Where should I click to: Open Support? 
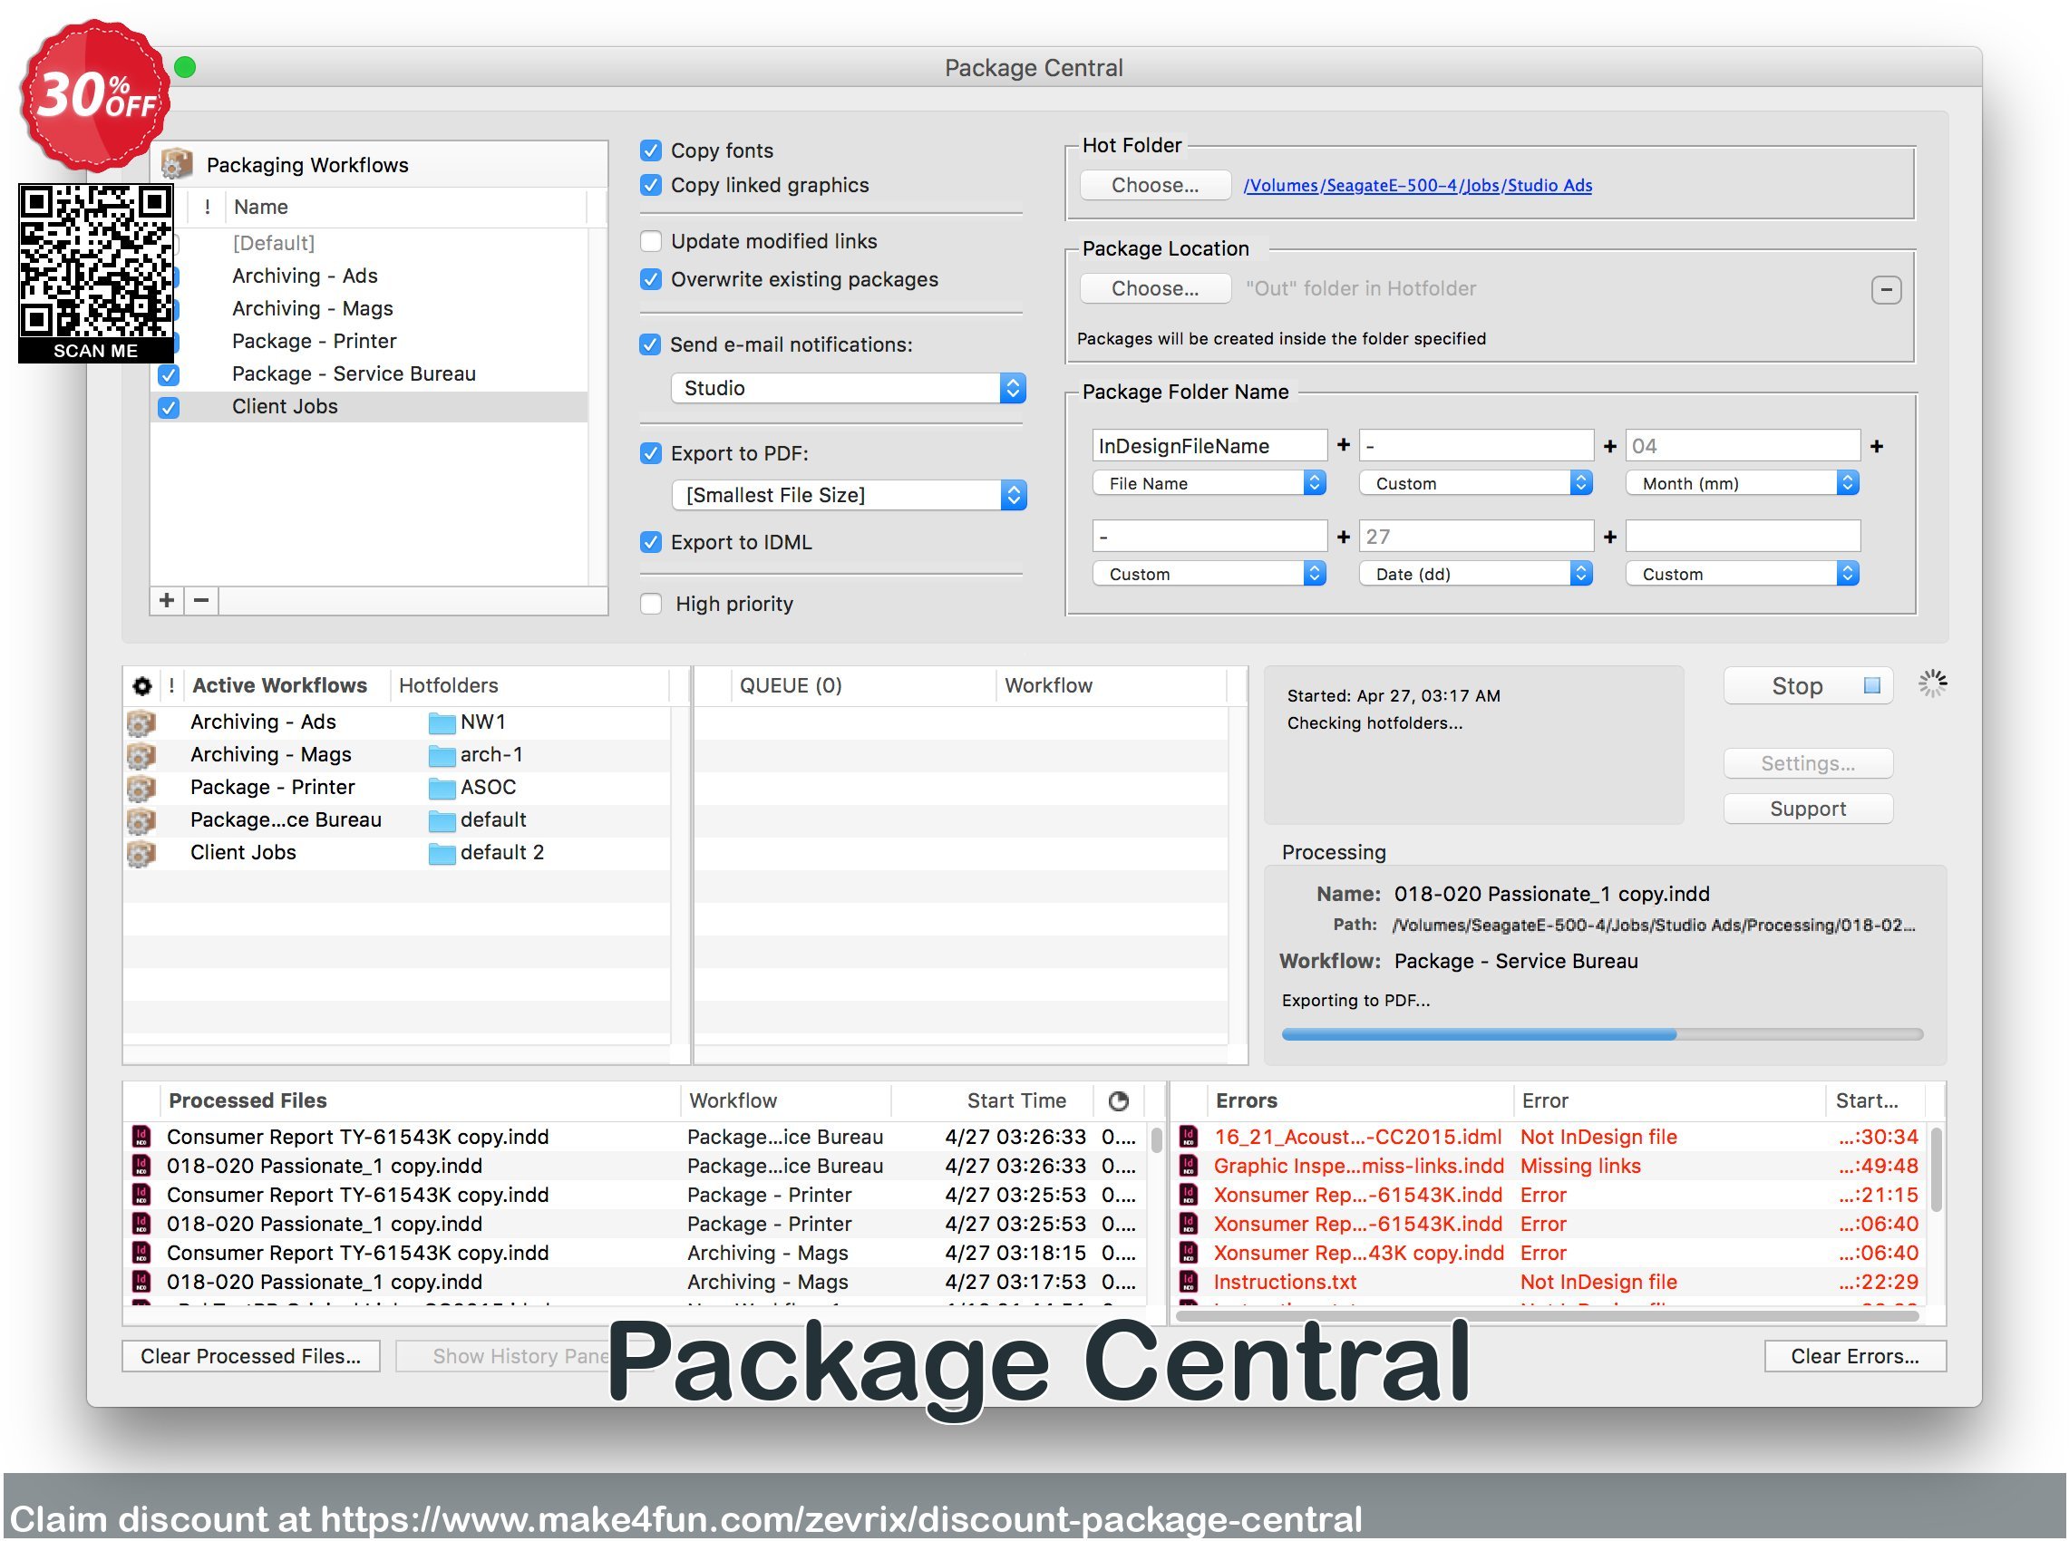pyautogui.click(x=1807, y=809)
